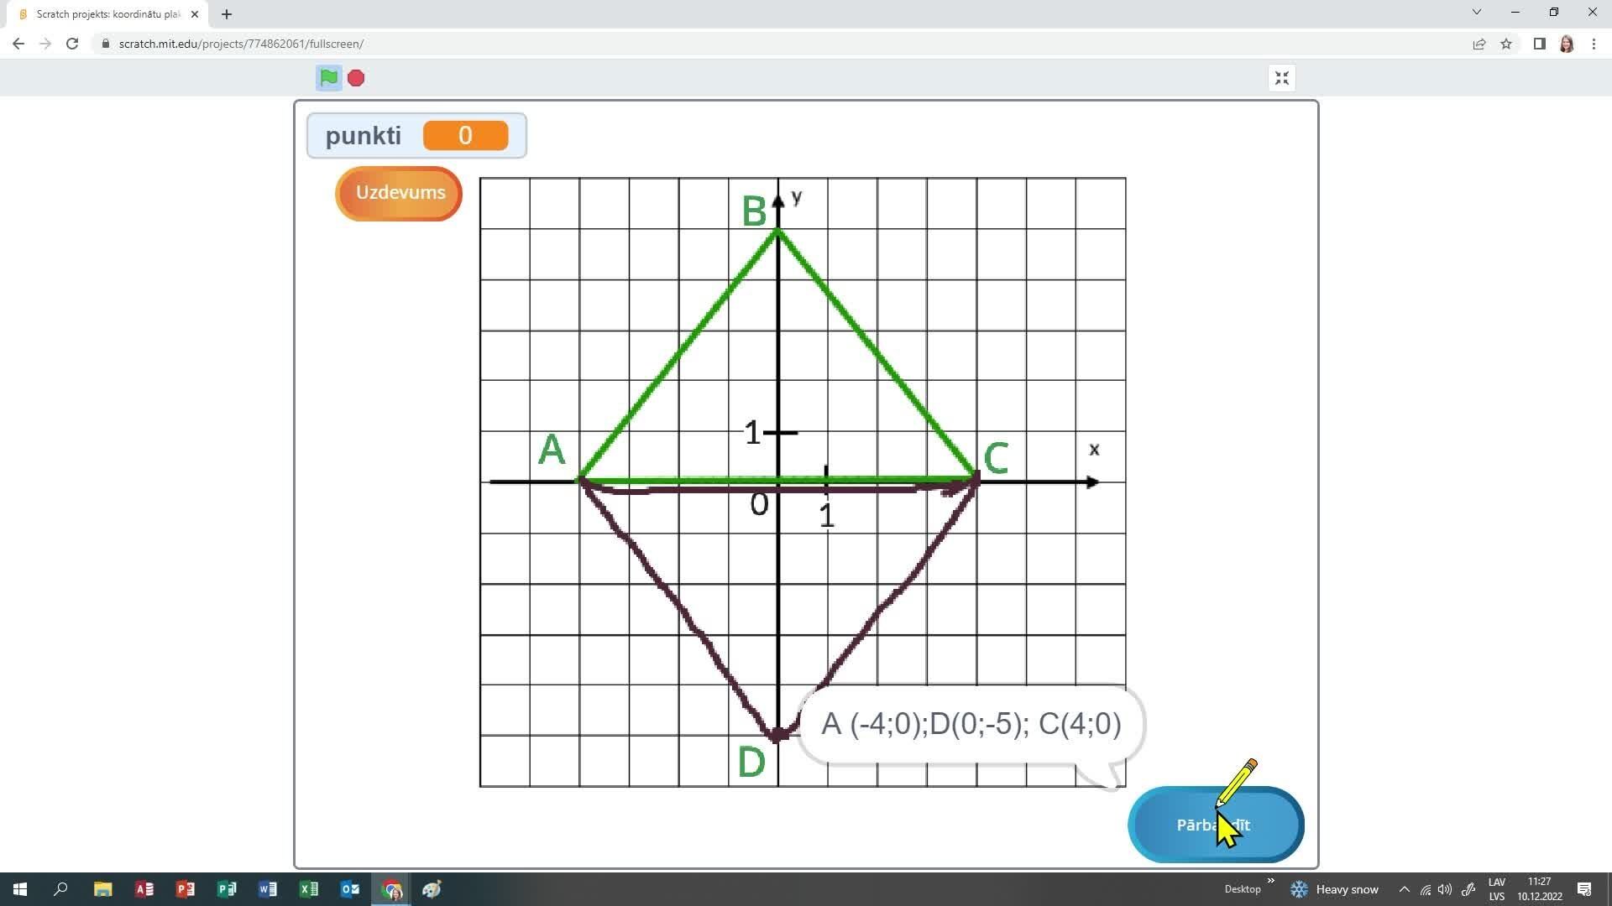Toggle the volume speaker tray icon

coord(1445,889)
